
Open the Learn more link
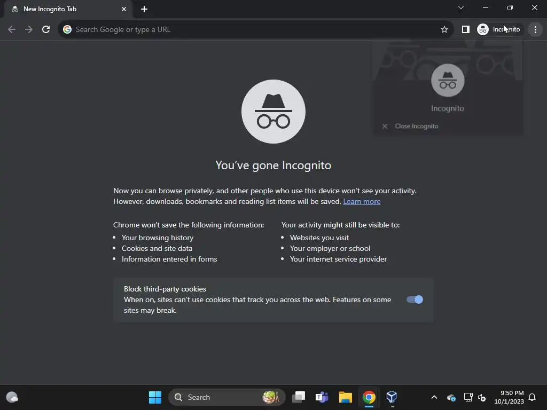(362, 201)
